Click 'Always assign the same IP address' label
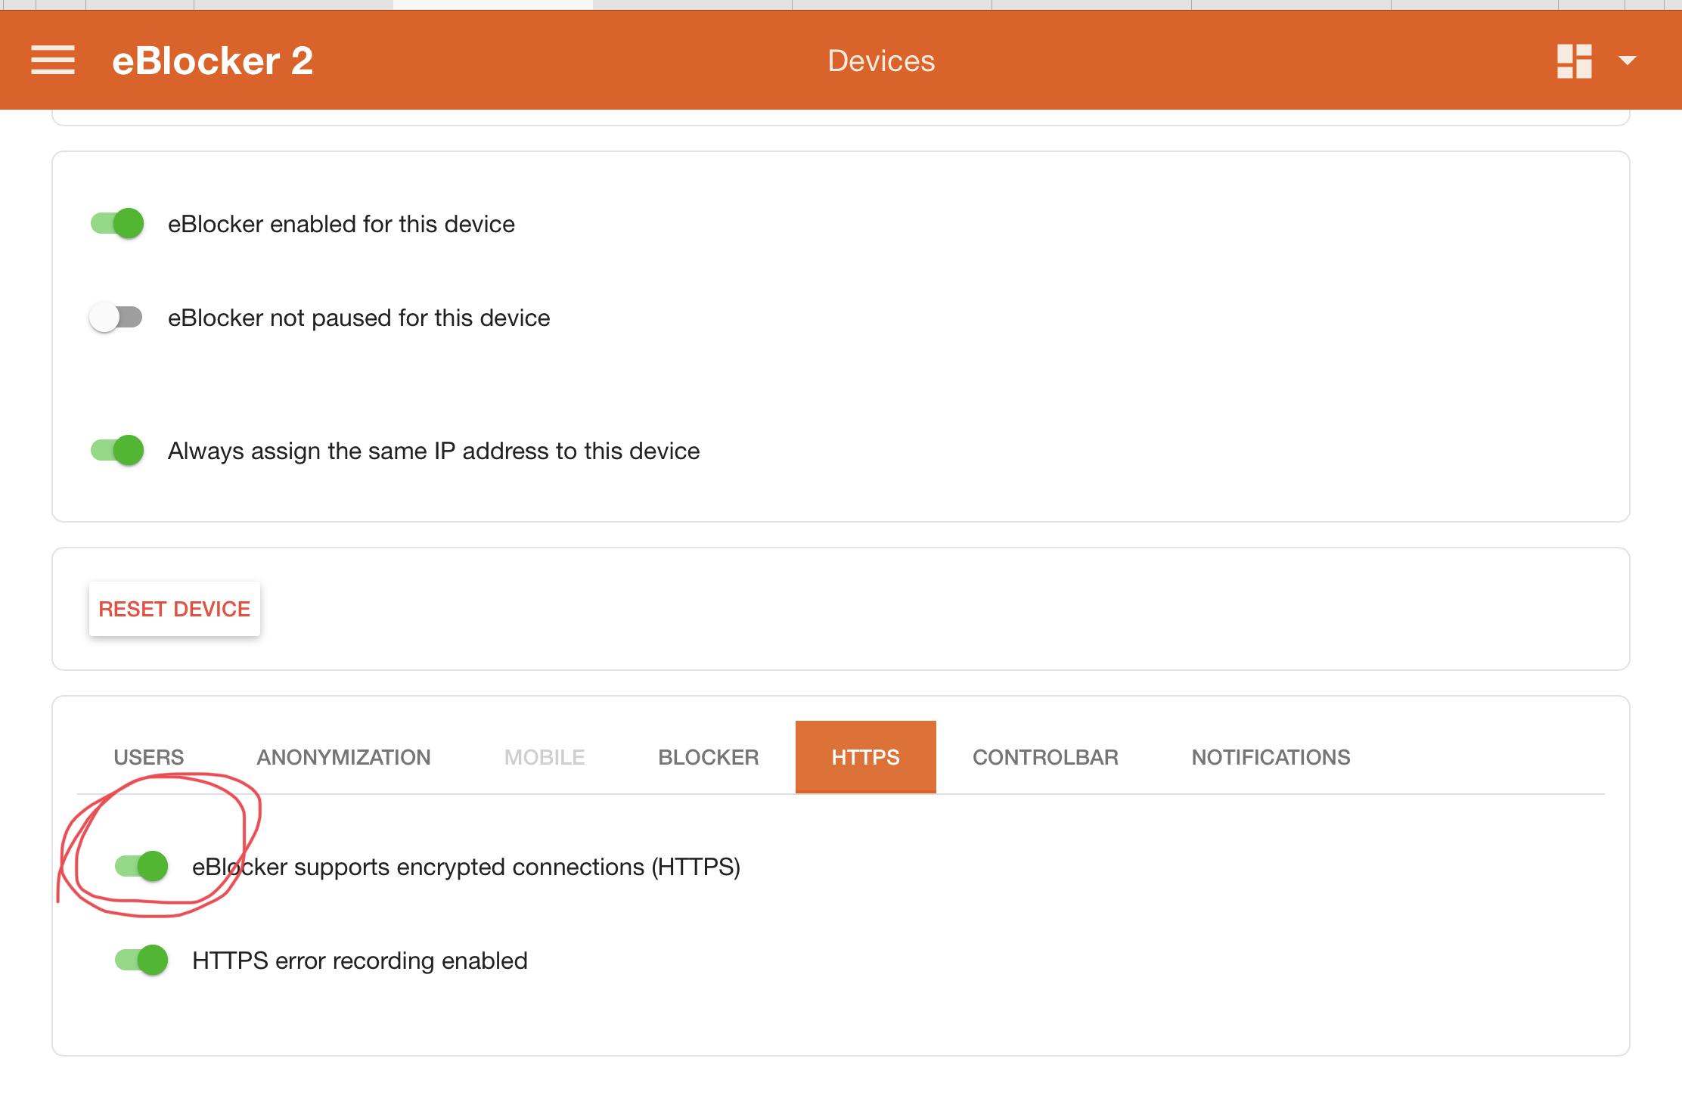Screen dimensions: 1682x1108 433,451
